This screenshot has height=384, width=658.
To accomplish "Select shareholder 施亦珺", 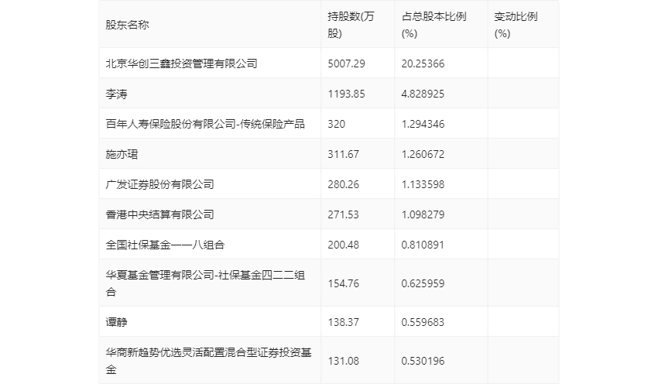I will point(122,154).
